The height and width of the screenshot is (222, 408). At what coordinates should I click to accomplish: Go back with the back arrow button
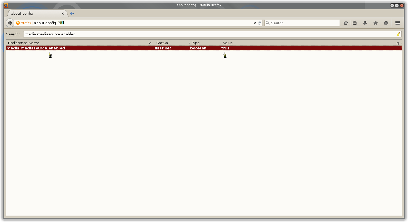click(10, 23)
